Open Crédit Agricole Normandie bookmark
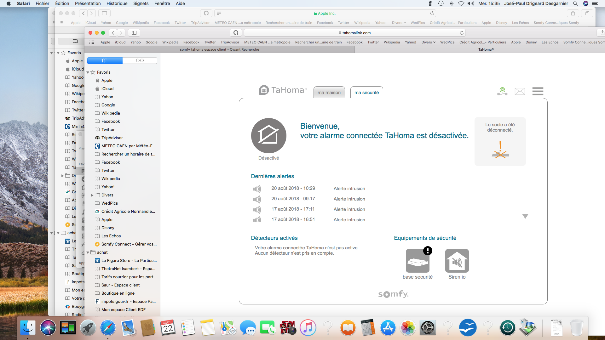Screen dimensions: 605x340 click(128, 211)
